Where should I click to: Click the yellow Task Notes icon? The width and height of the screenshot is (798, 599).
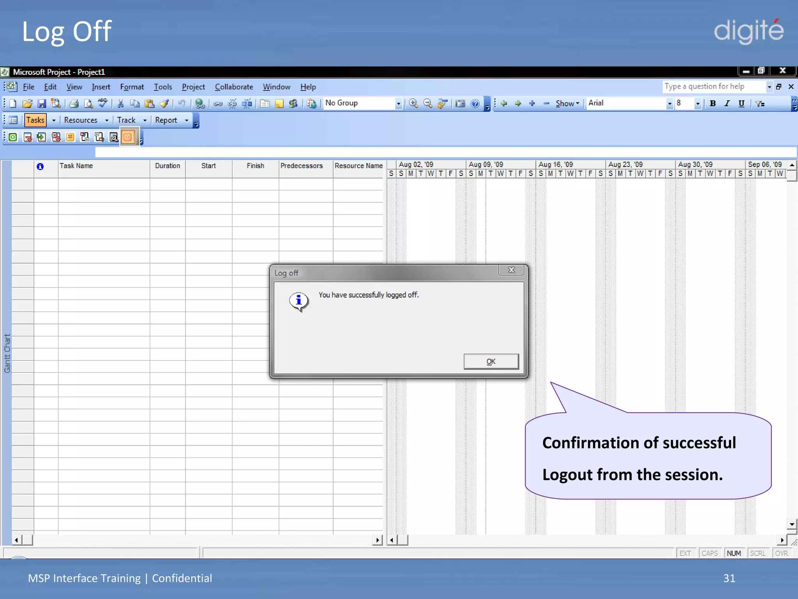click(279, 104)
